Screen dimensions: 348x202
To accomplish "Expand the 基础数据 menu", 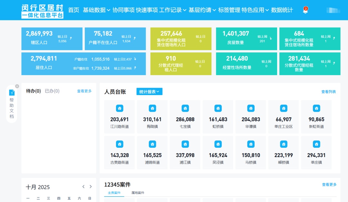I will point(96,10).
